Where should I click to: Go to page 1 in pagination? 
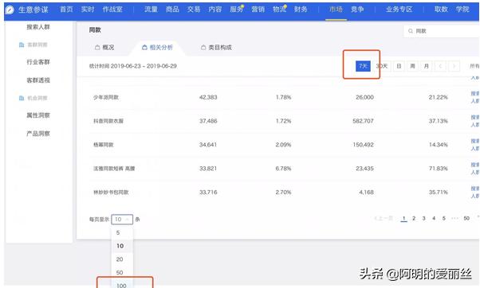coord(403,218)
